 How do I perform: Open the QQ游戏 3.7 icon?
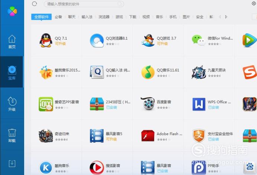(x=148, y=40)
